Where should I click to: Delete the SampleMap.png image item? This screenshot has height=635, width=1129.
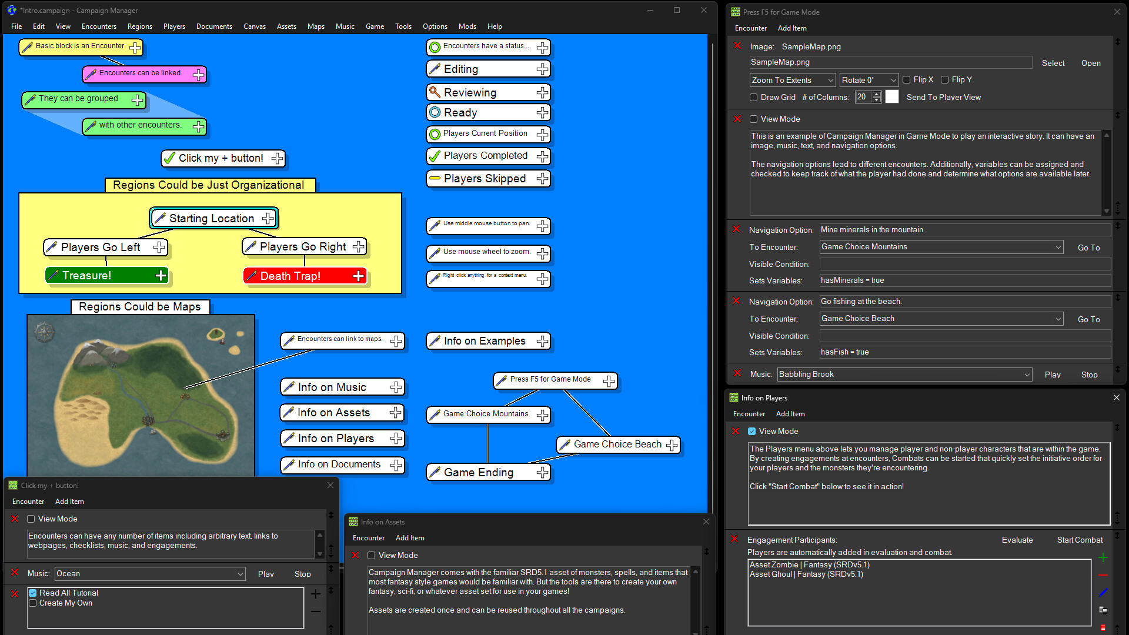click(737, 46)
